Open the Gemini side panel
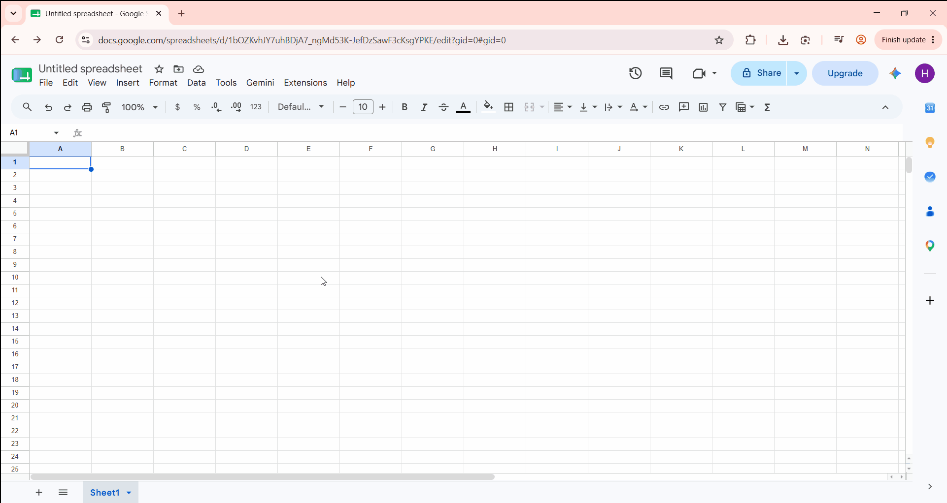The image size is (947, 503). 895,73
